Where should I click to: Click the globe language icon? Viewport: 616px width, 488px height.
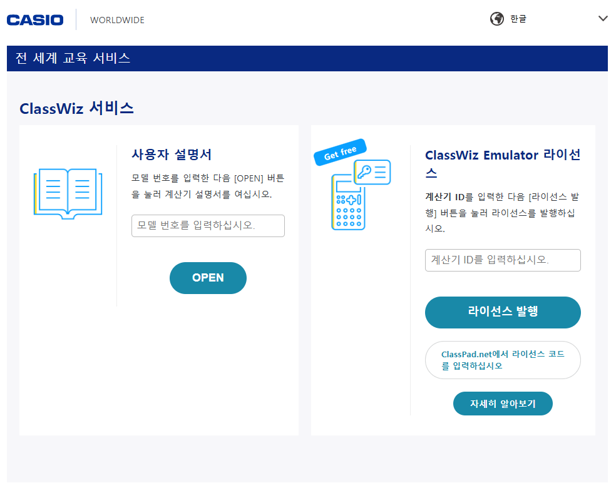pyautogui.click(x=496, y=19)
